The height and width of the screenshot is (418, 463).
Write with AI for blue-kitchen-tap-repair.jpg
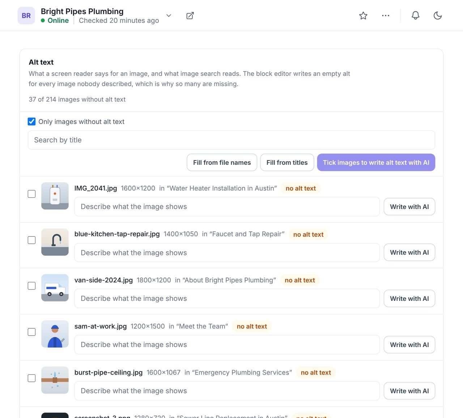pos(409,252)
